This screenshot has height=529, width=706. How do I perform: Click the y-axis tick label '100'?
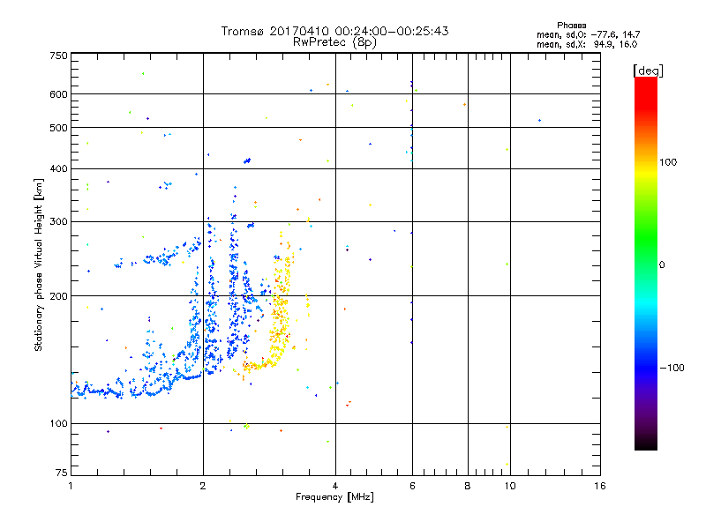[59, 423]
